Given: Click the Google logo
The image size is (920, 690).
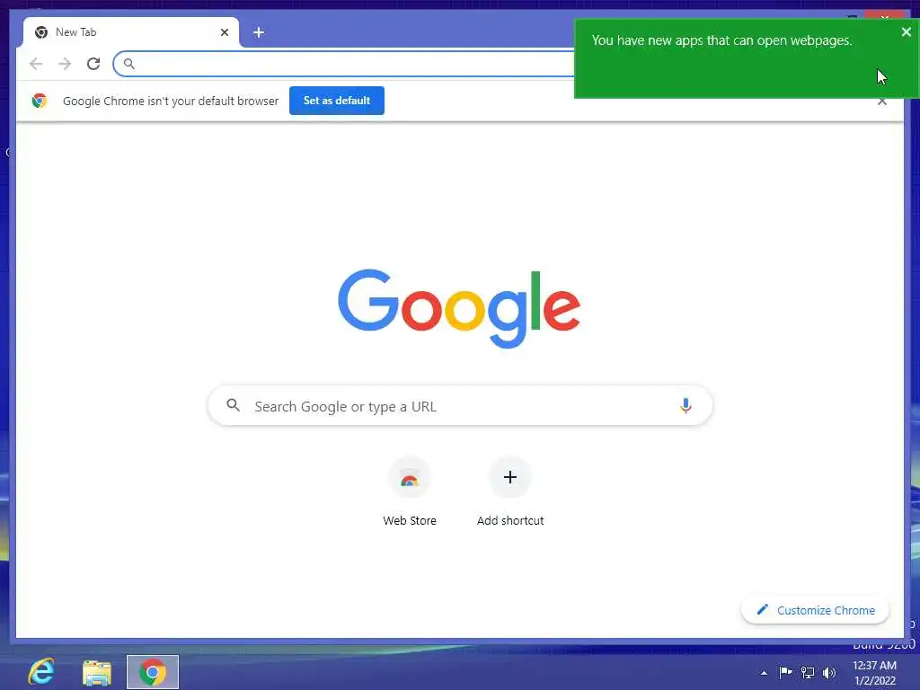Looking at the screenshot, I should coord(459,307).
